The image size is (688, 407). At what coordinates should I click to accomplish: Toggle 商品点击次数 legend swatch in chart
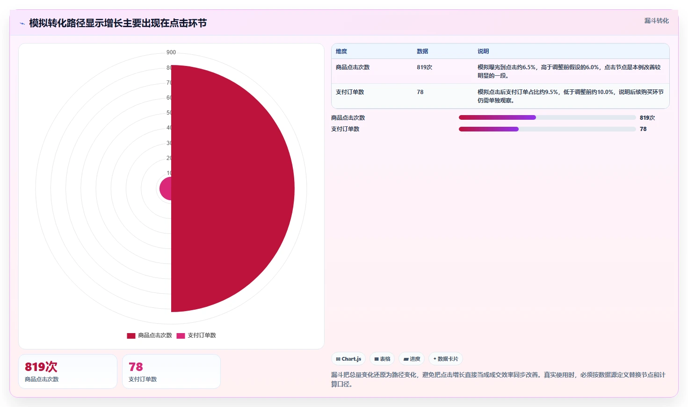131,335
